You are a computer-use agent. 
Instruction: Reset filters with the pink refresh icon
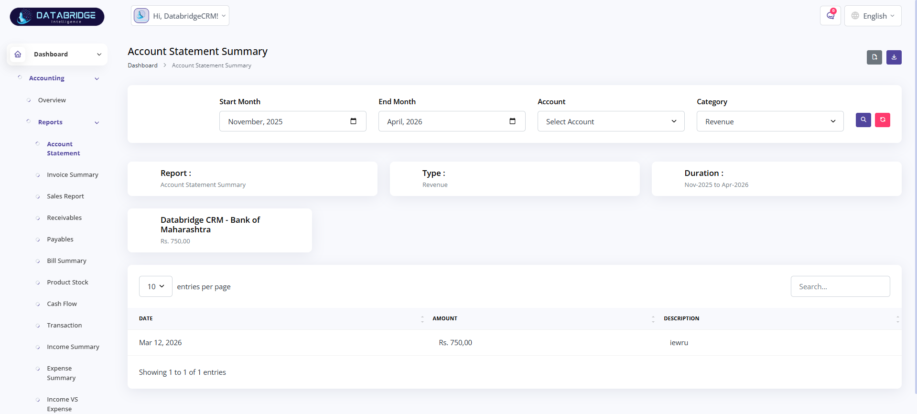pos(883,120)
